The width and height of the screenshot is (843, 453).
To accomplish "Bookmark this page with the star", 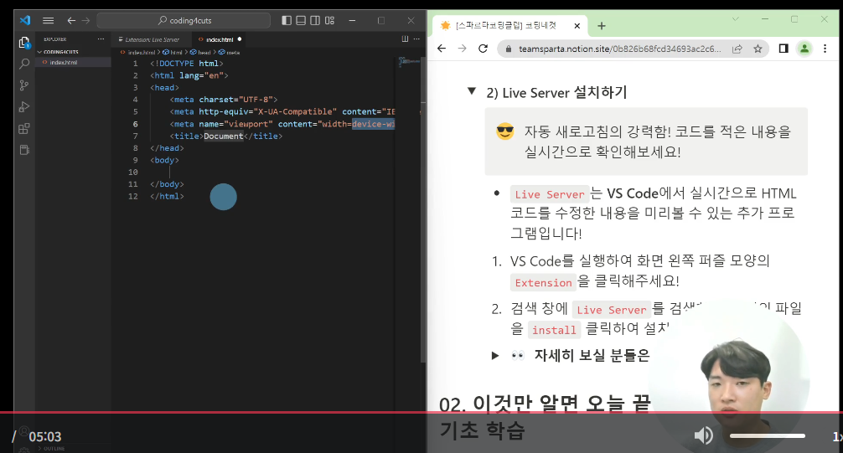I will coord(758,49).
